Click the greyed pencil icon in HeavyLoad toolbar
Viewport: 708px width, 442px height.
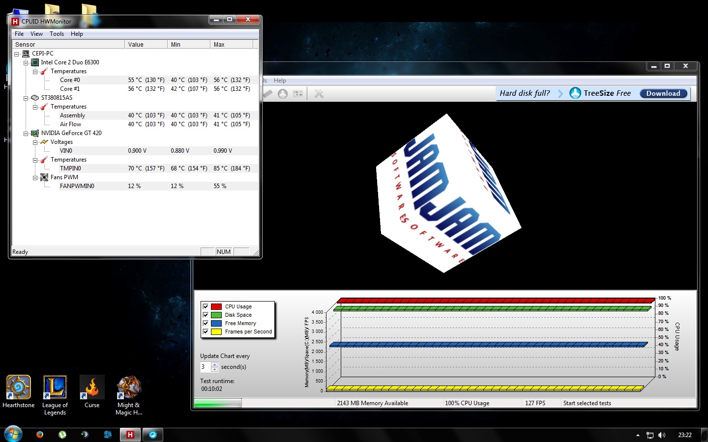tap(267, 94)
